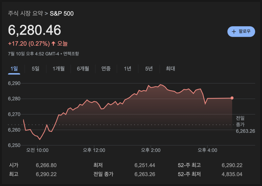Viewport: 262px width, 186px height.
Task: View the 5년 chart range
Action: [x=149, y=68]
